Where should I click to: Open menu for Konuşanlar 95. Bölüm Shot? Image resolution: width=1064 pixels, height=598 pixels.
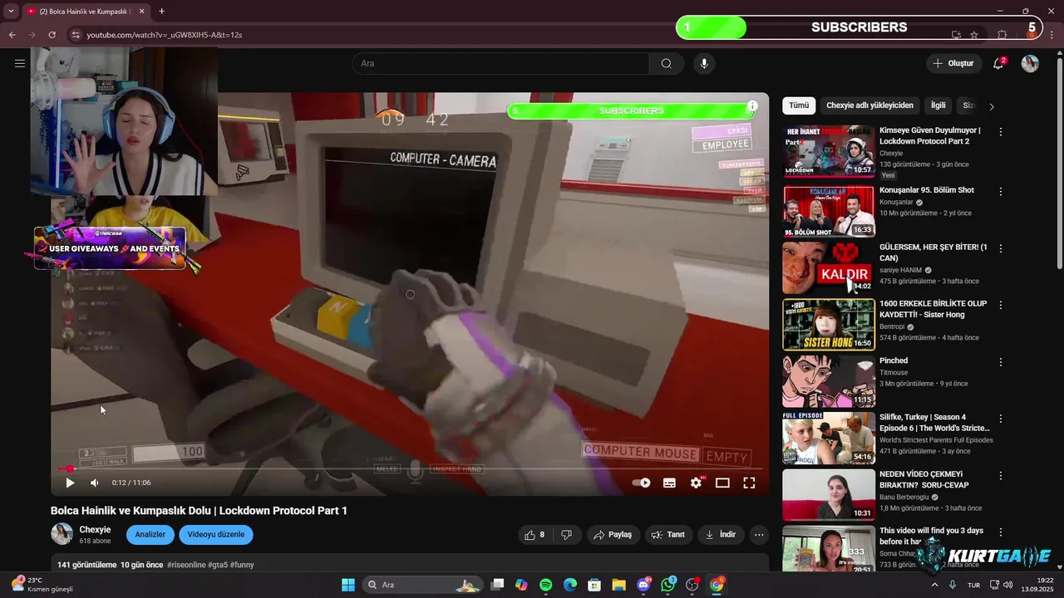[1001, 192]
